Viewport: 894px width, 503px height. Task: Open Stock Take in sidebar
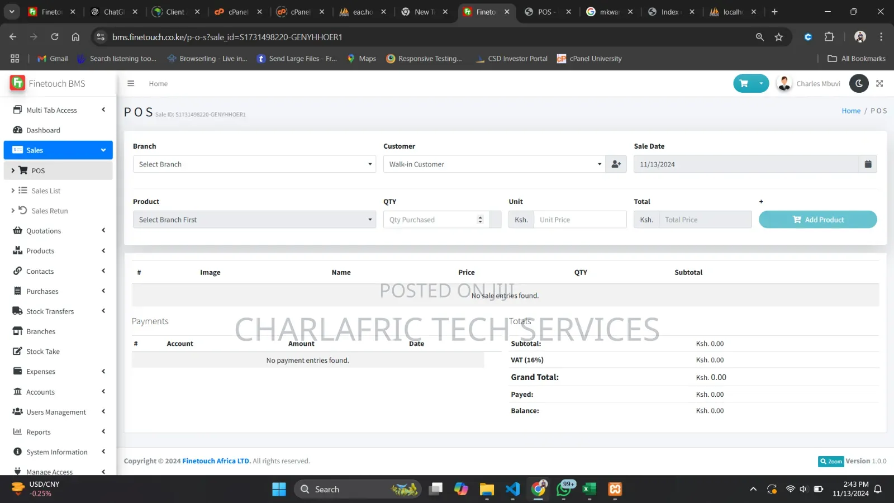58,352
